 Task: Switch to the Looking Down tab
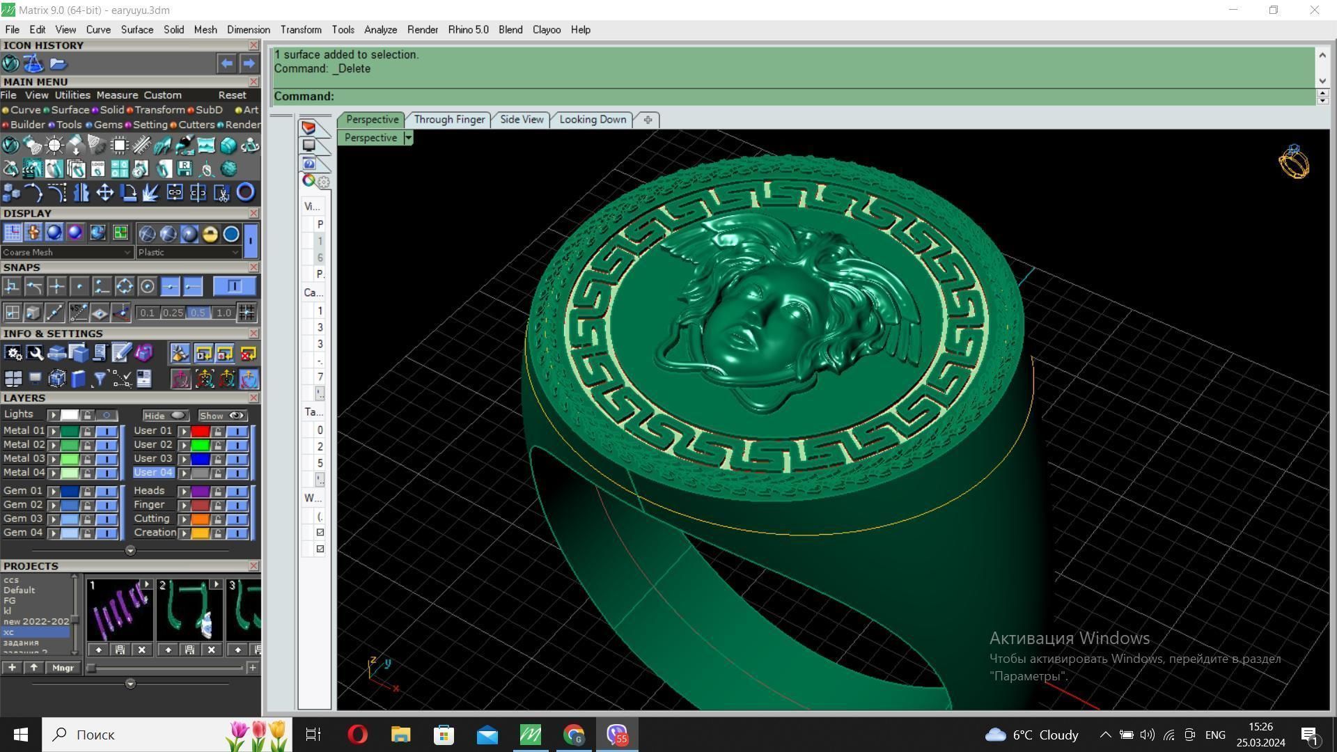tap(593, 120)
